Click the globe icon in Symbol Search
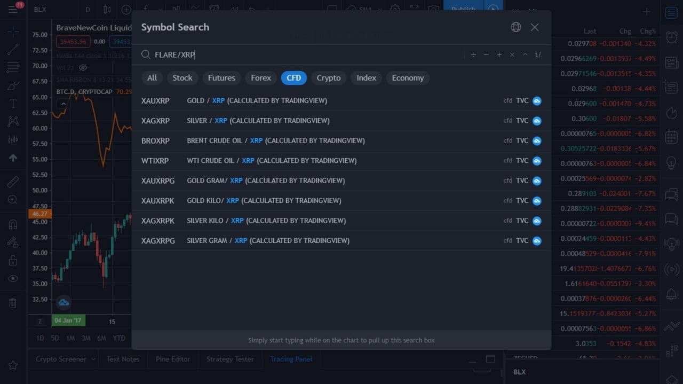The width and height of the screenshot is (683, 384). tap(515, 27)
